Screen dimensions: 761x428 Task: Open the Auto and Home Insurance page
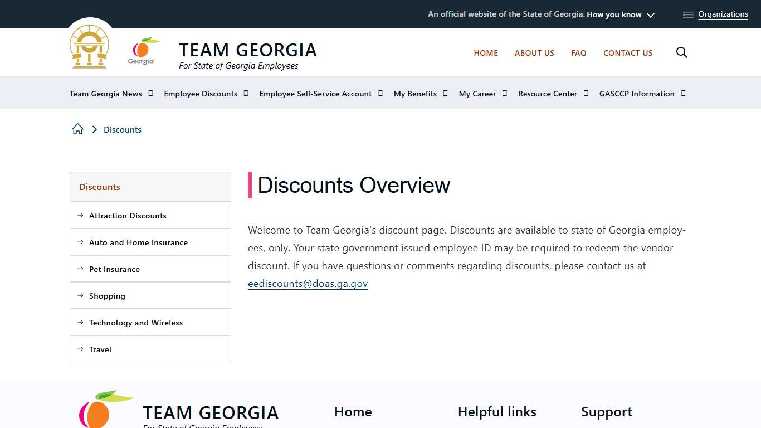pos(138,242)
